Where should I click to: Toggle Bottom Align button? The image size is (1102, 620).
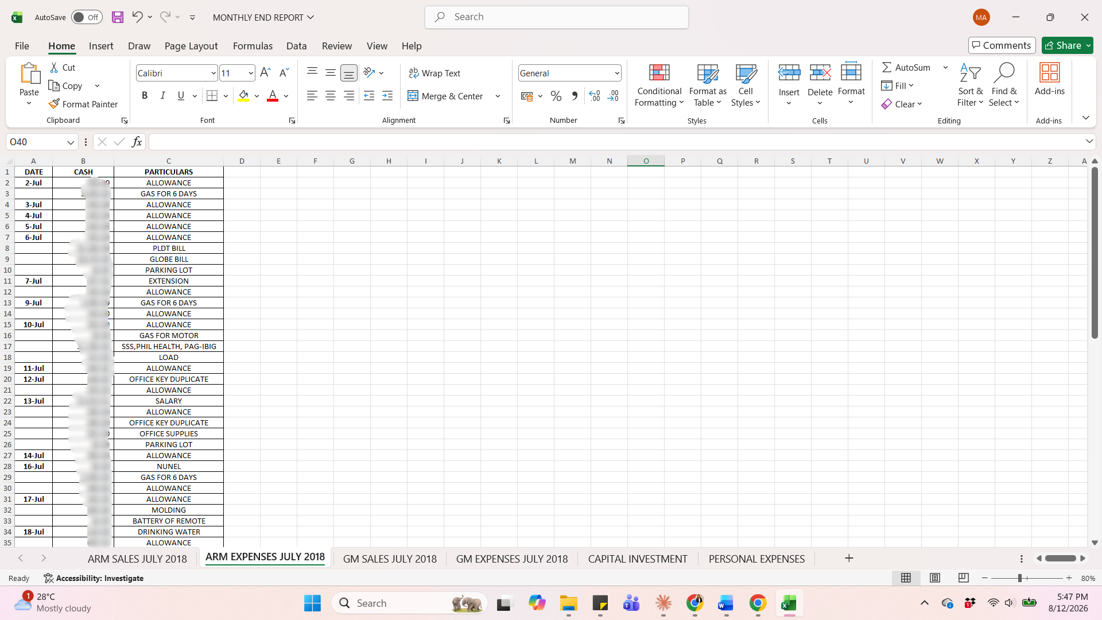coord(349,73)
